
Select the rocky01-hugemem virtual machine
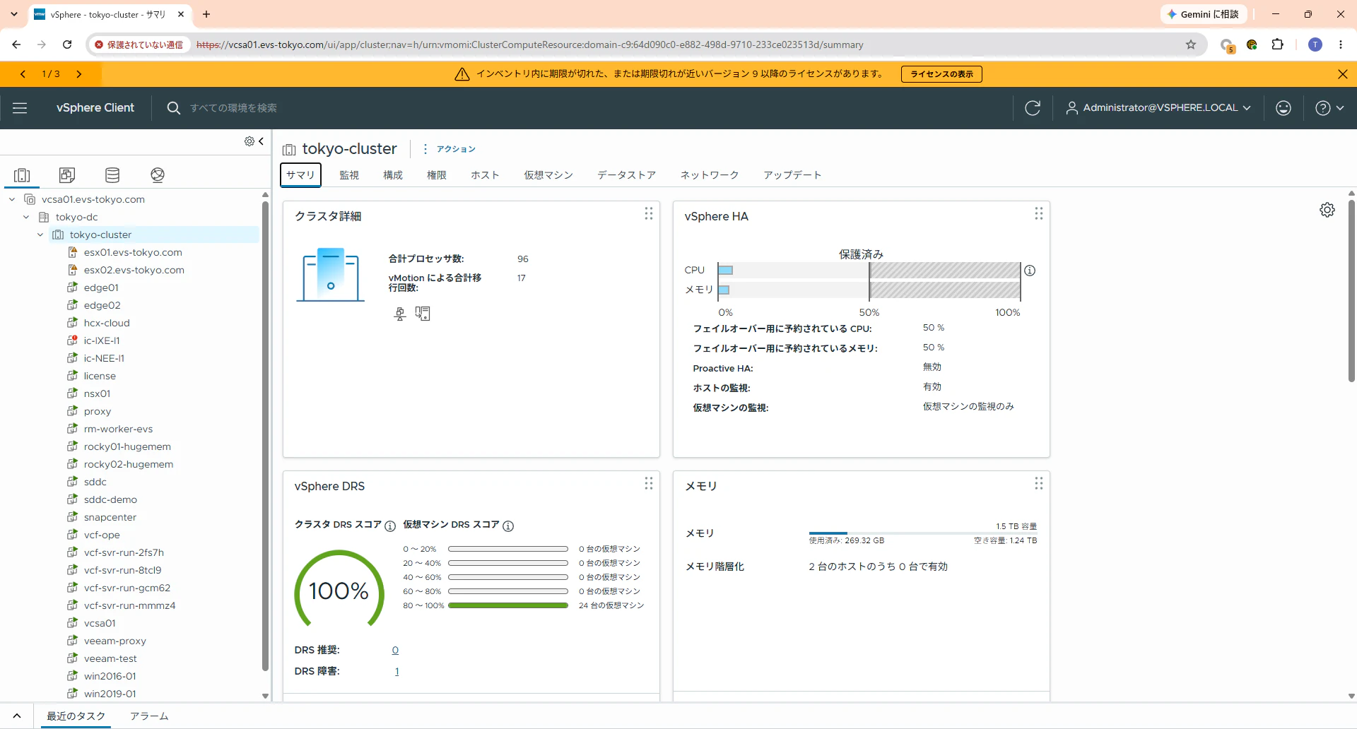(127, 446)
